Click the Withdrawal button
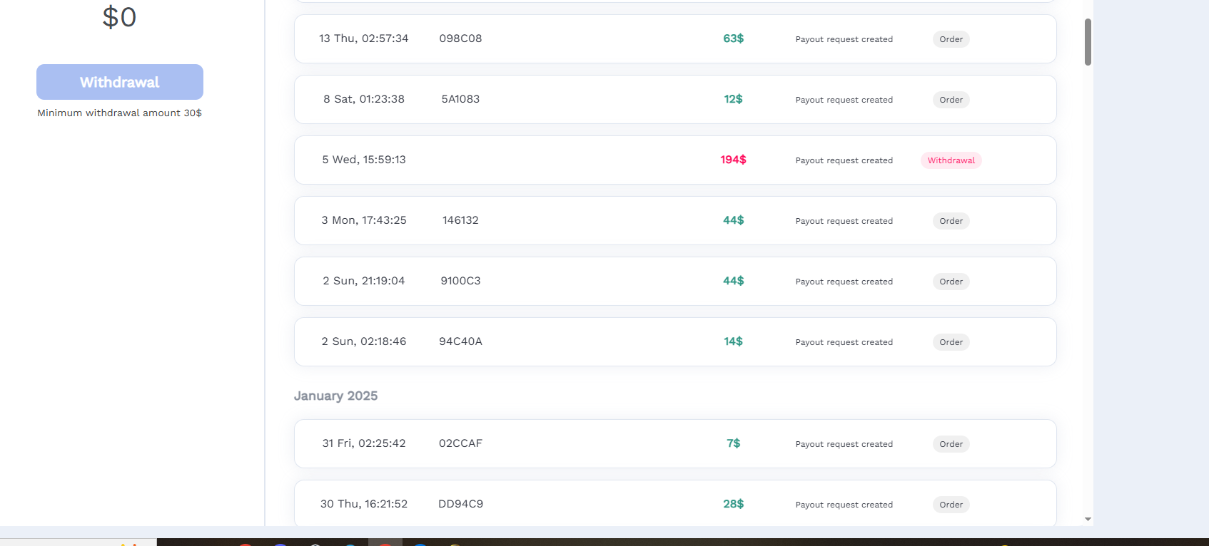This screenshot has height=546, width=1209. pos(120,82)
